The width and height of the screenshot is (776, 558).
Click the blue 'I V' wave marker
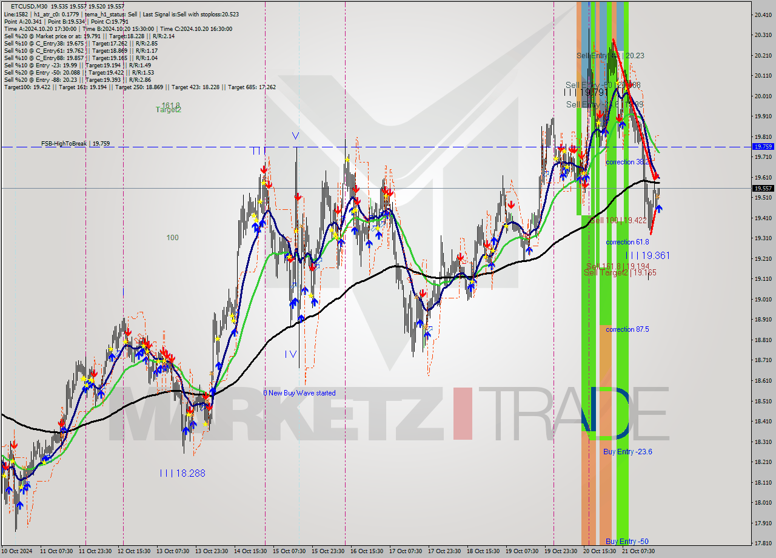[291, 354]
